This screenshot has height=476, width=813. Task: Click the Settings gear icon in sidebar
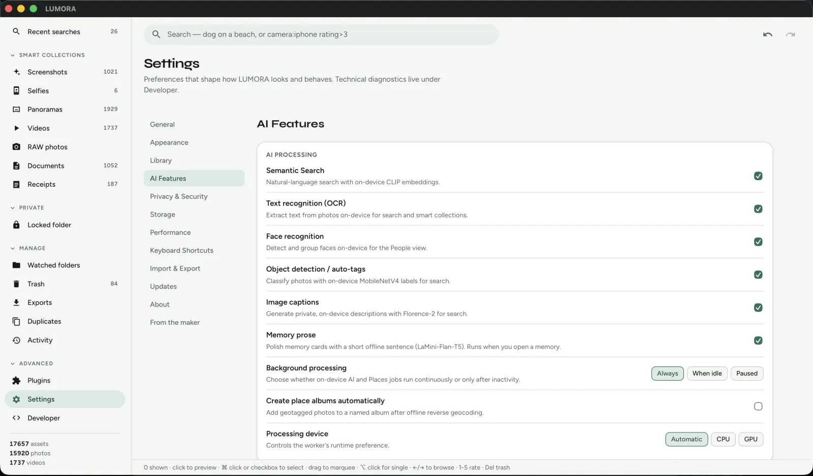[16, 399]
